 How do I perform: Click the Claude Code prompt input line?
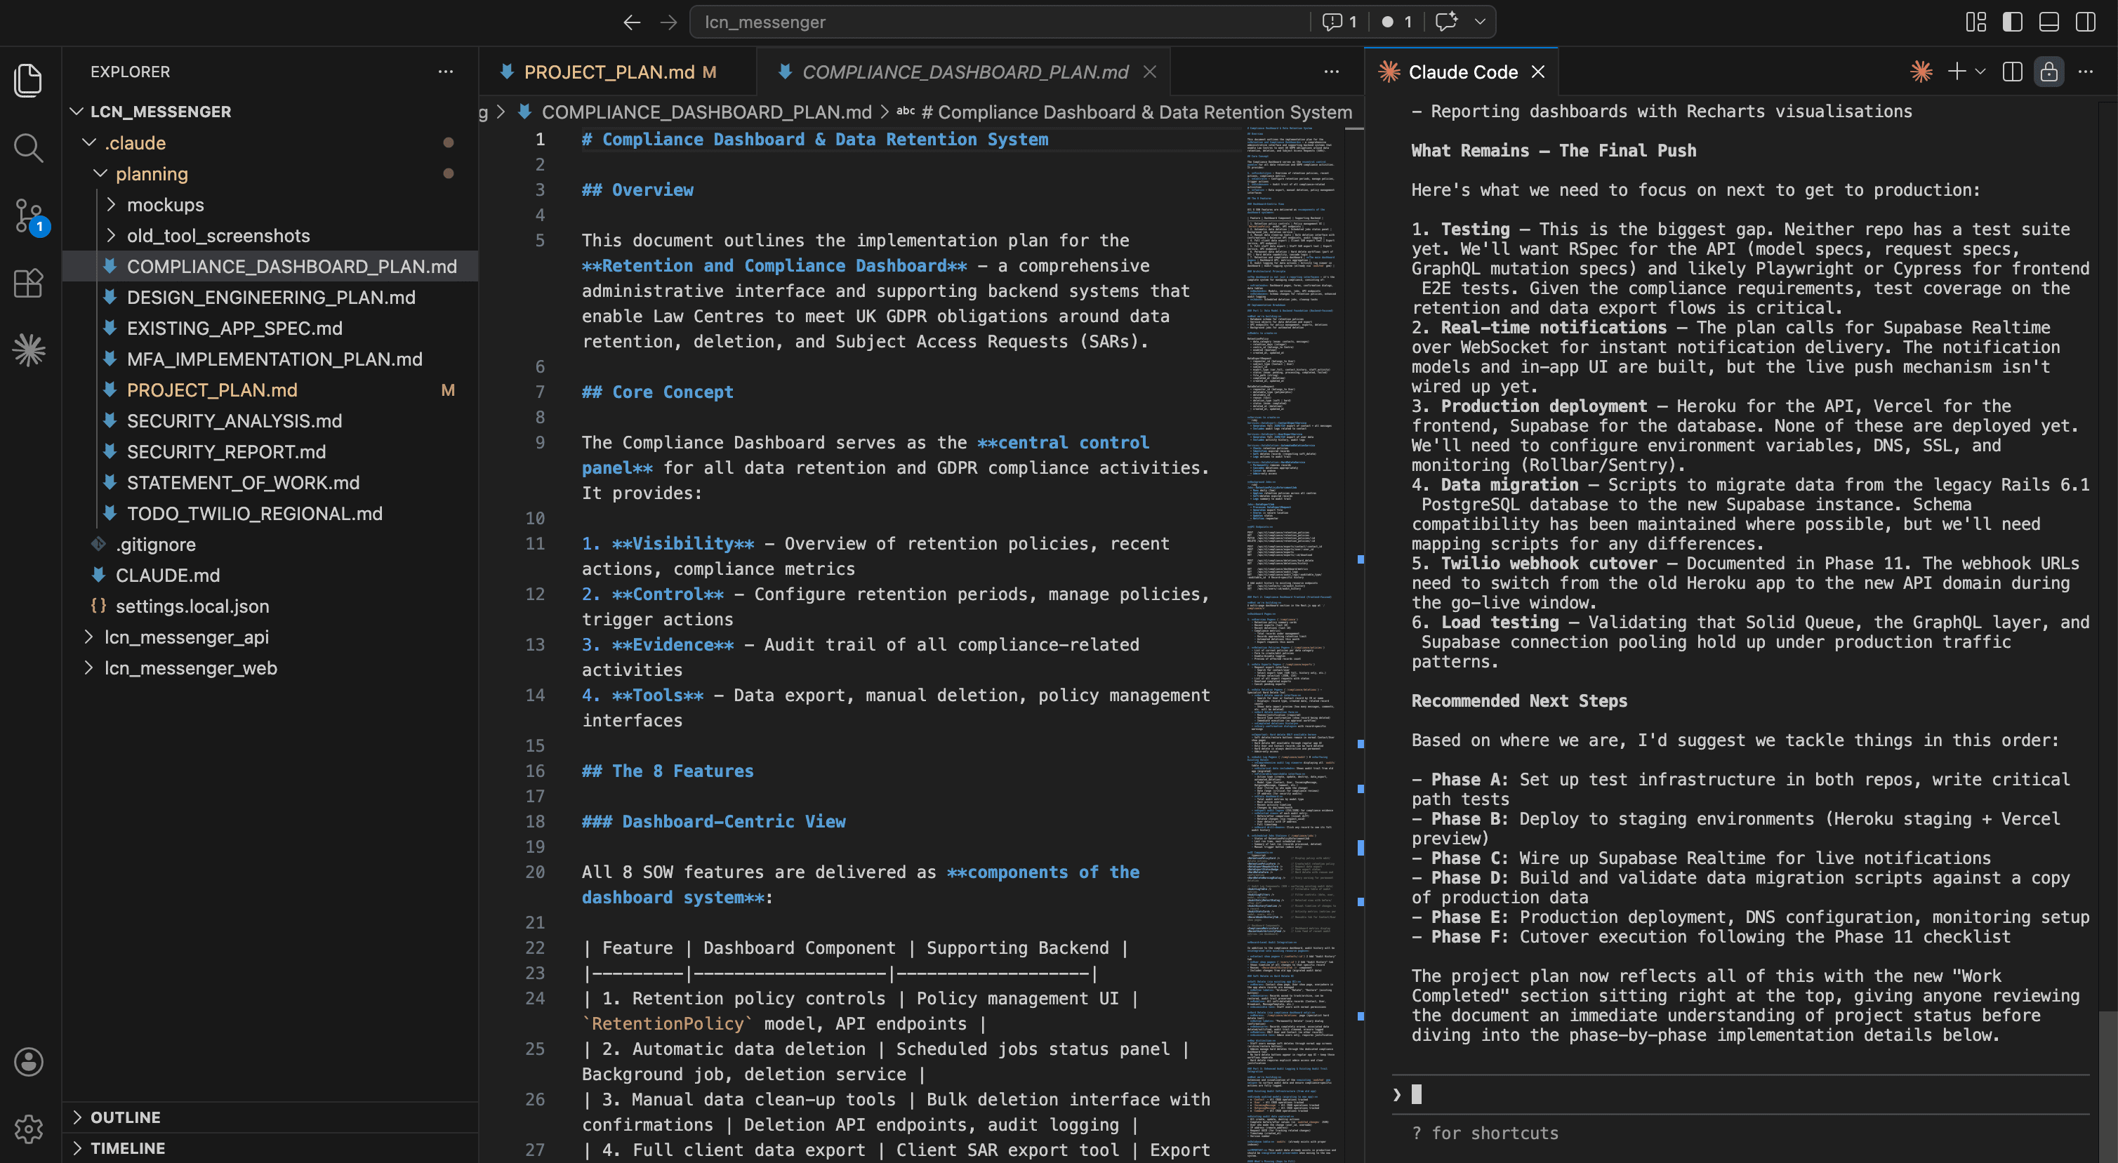coord(1740,1094)
